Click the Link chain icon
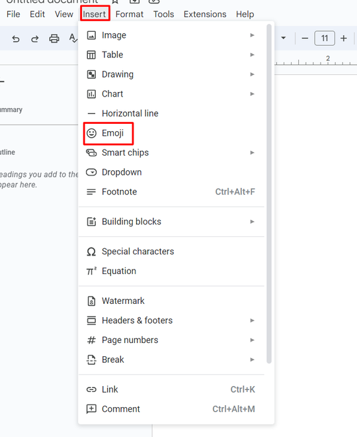The height and width of the screenshot is (437, 357). click(91, 389)
